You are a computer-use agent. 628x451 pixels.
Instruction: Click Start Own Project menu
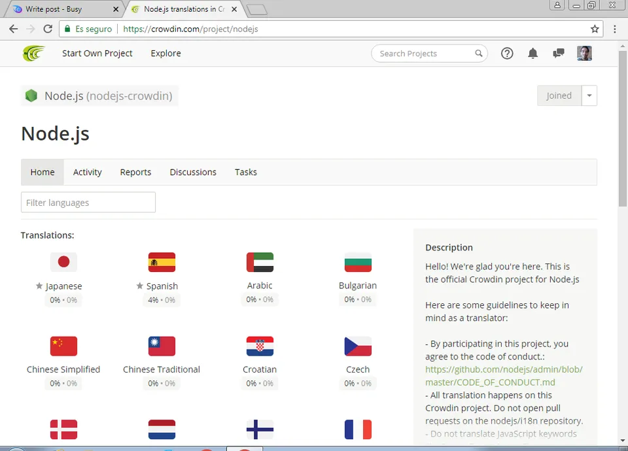click(97, 53)
